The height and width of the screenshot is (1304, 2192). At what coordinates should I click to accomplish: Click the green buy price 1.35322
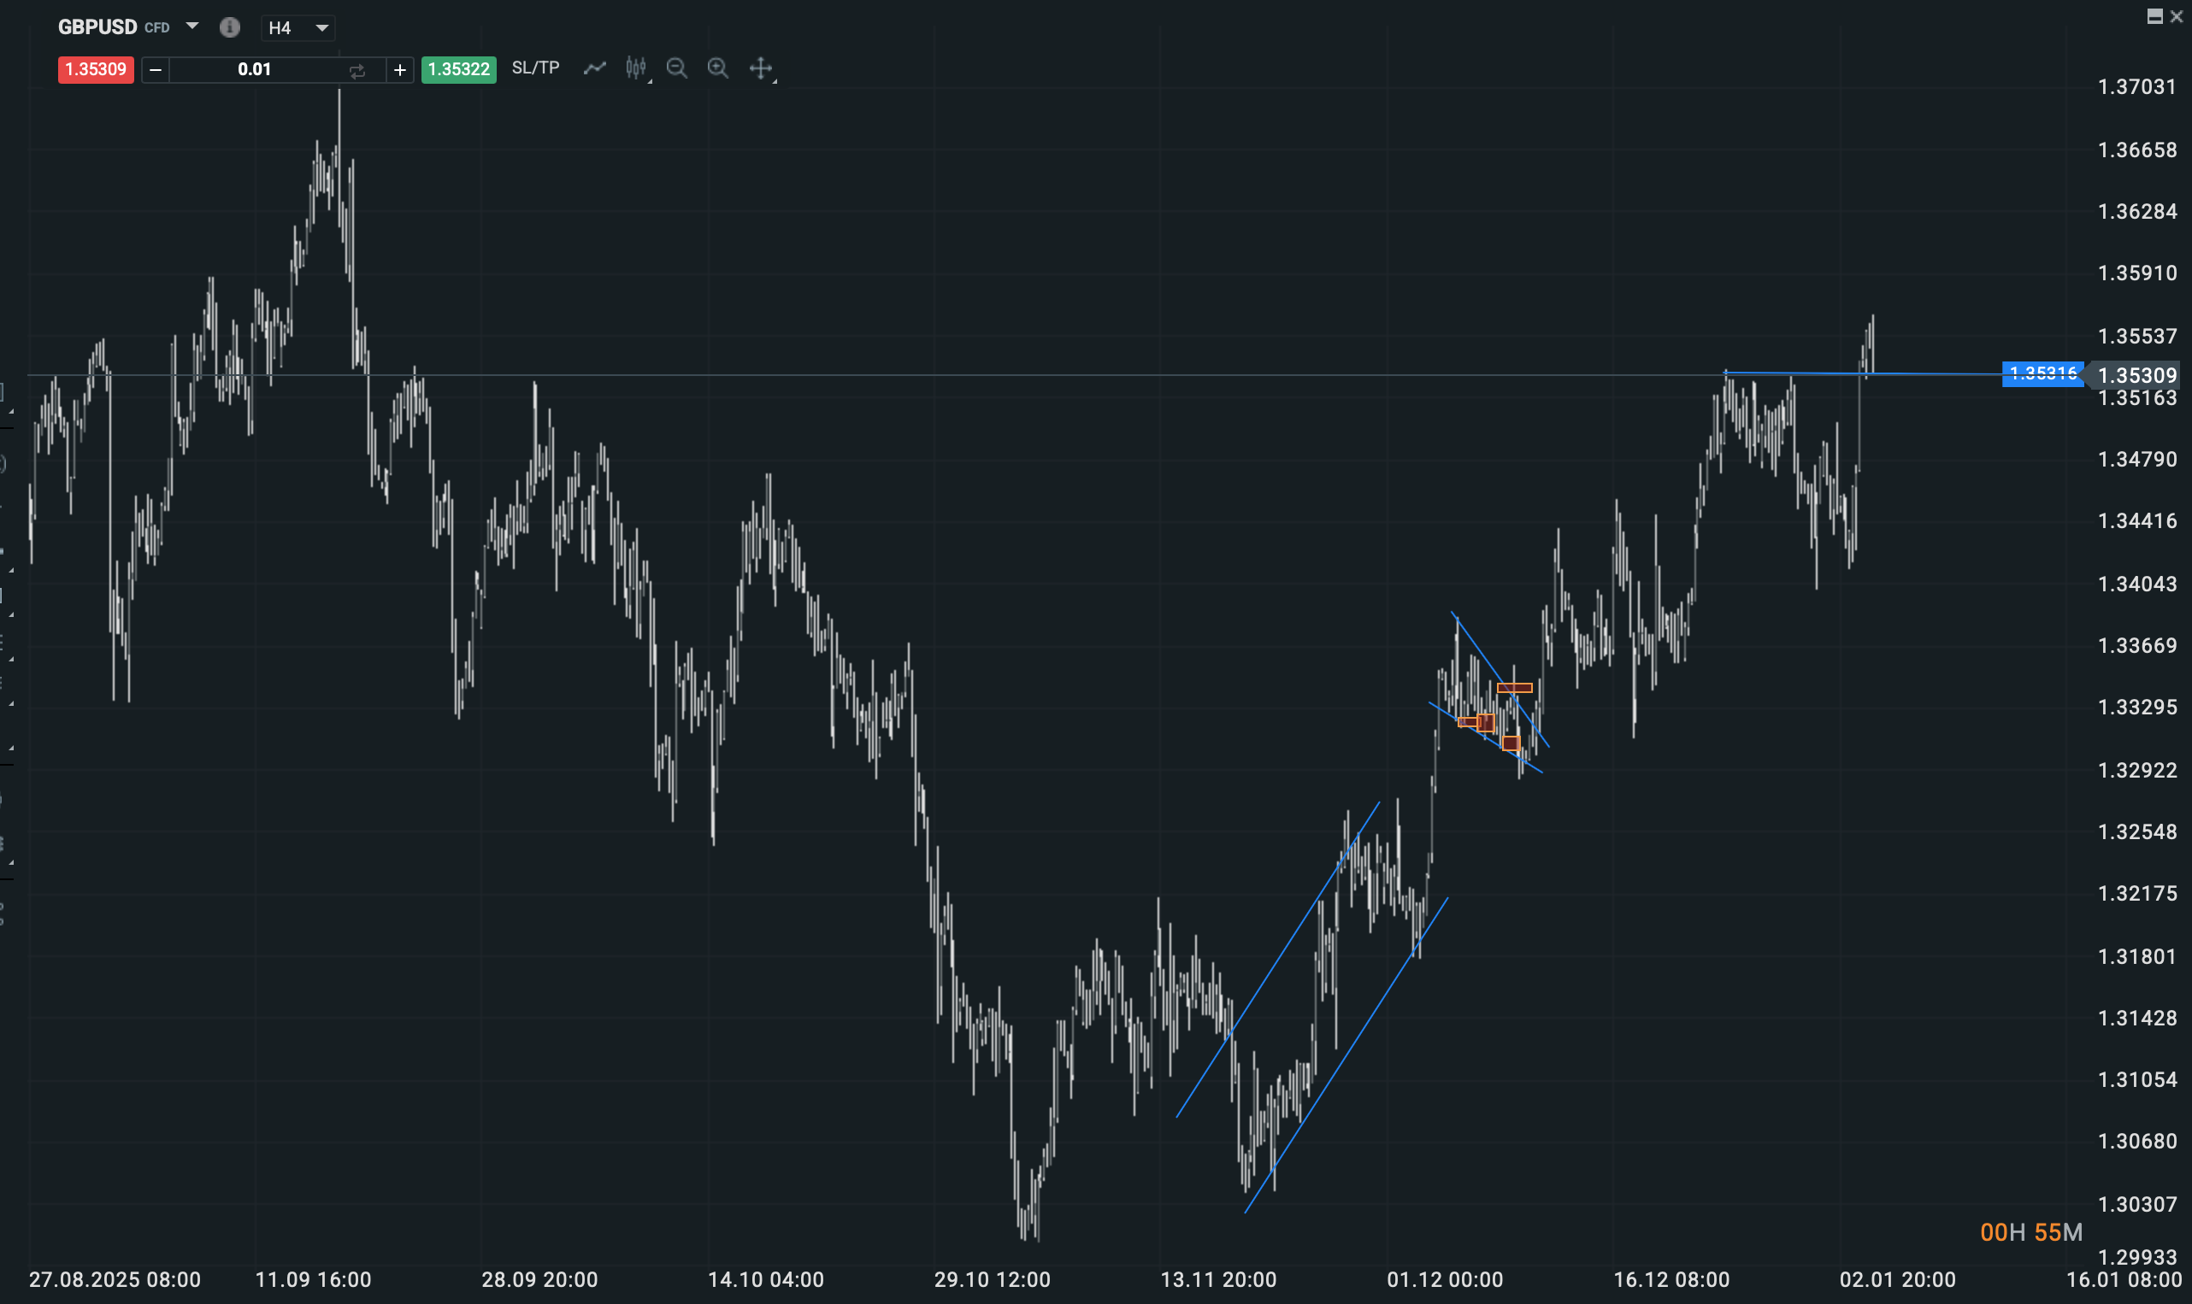click(x=458, y=69)
